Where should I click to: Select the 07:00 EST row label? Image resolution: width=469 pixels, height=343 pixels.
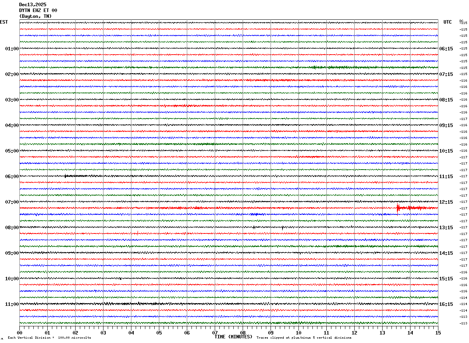pos(12,202)
